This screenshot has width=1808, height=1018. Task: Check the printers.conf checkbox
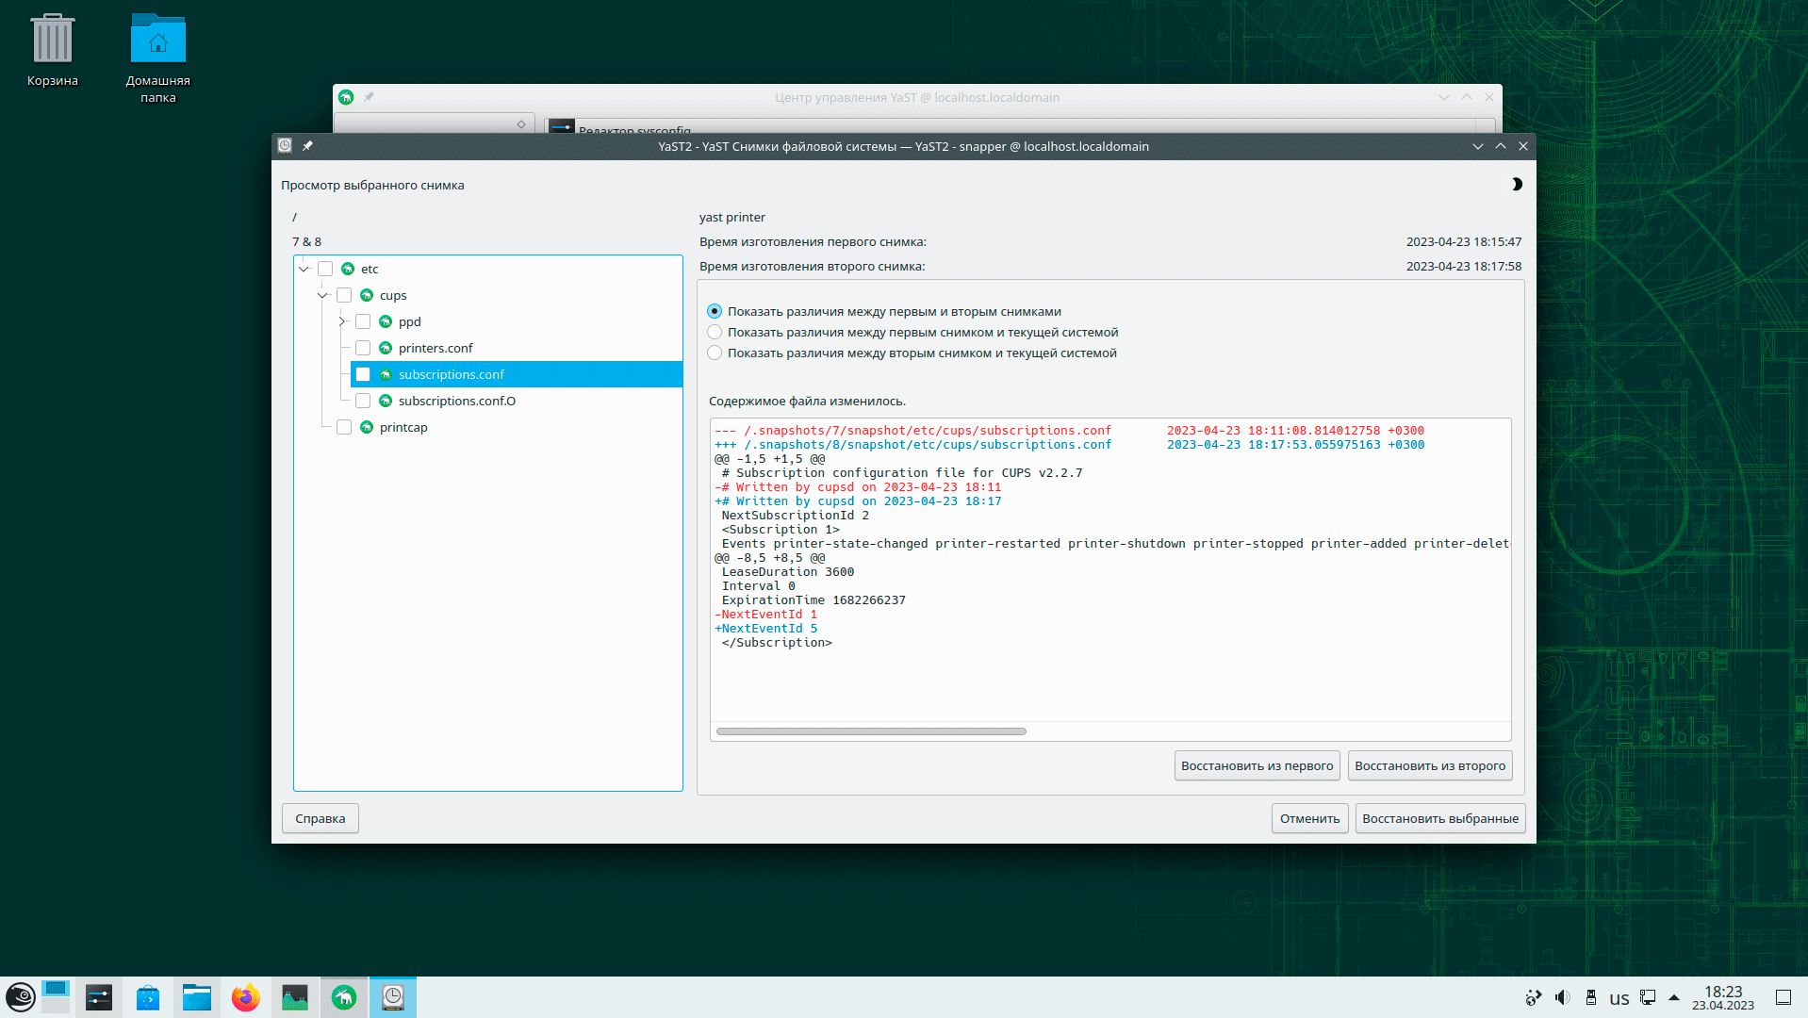click(x=363, y=349)
